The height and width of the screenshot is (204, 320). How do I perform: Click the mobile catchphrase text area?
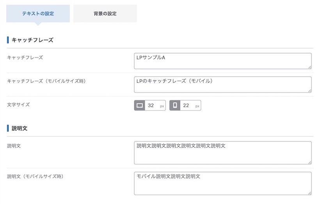pos(223,85)
